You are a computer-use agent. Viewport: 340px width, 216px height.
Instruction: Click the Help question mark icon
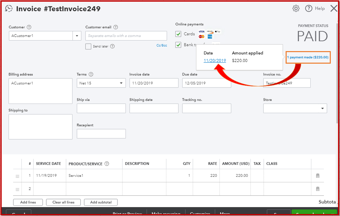309,9
